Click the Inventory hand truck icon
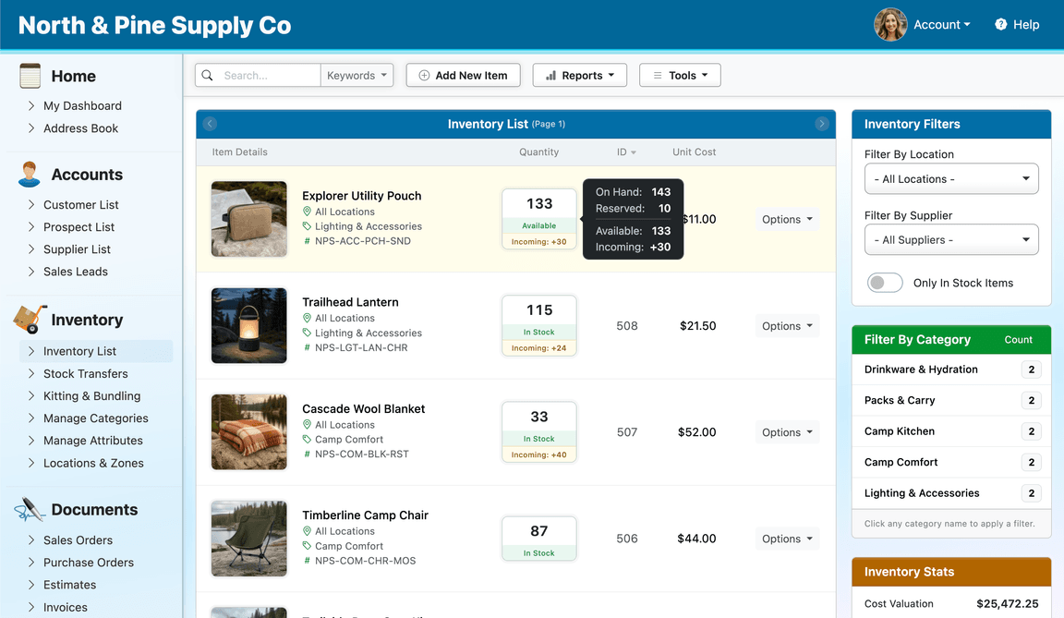This screenshot has height=618, width=1064. coord(30,320)
